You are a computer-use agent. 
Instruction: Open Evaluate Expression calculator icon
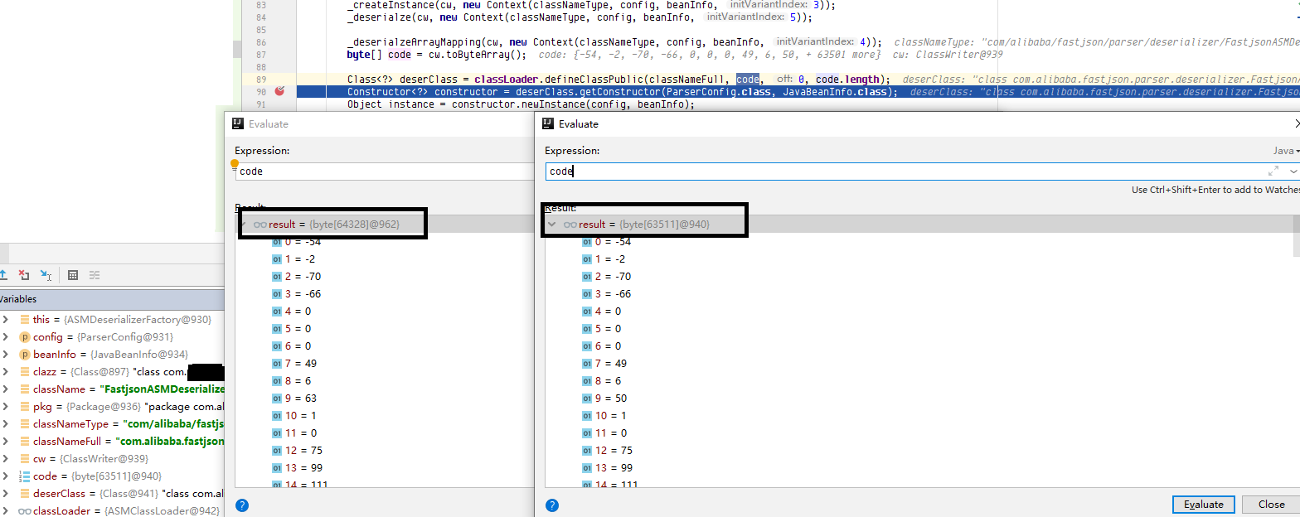tap(73, 275)
